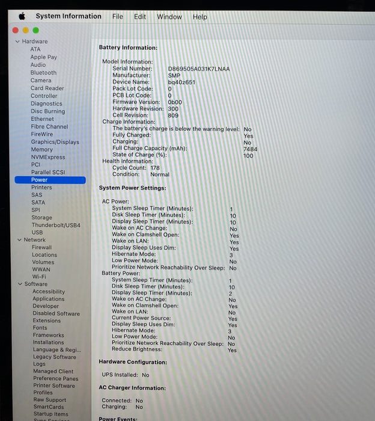Select Printers in sidebar
Image resolution: width=375 pixels, height=421 pixels.
(x=41, y=188)
